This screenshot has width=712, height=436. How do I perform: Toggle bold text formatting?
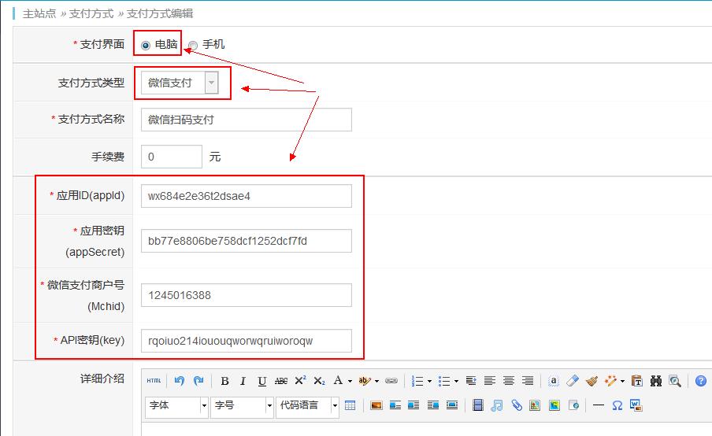click(x=224, y=381)
